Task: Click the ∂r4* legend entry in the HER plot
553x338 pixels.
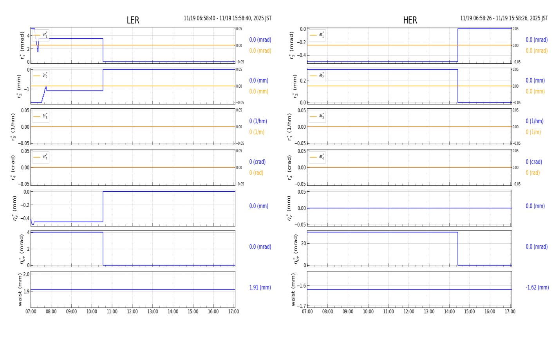Action: click(317, 157)
